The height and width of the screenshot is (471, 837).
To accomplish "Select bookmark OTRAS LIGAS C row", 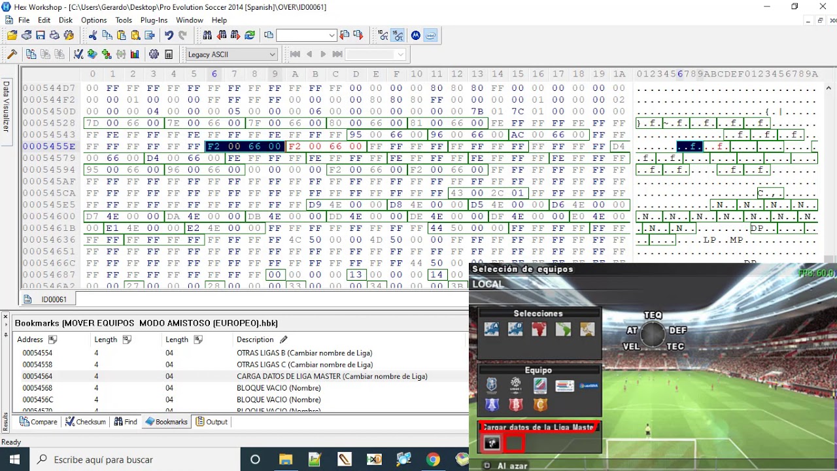I will coord(240,364).
